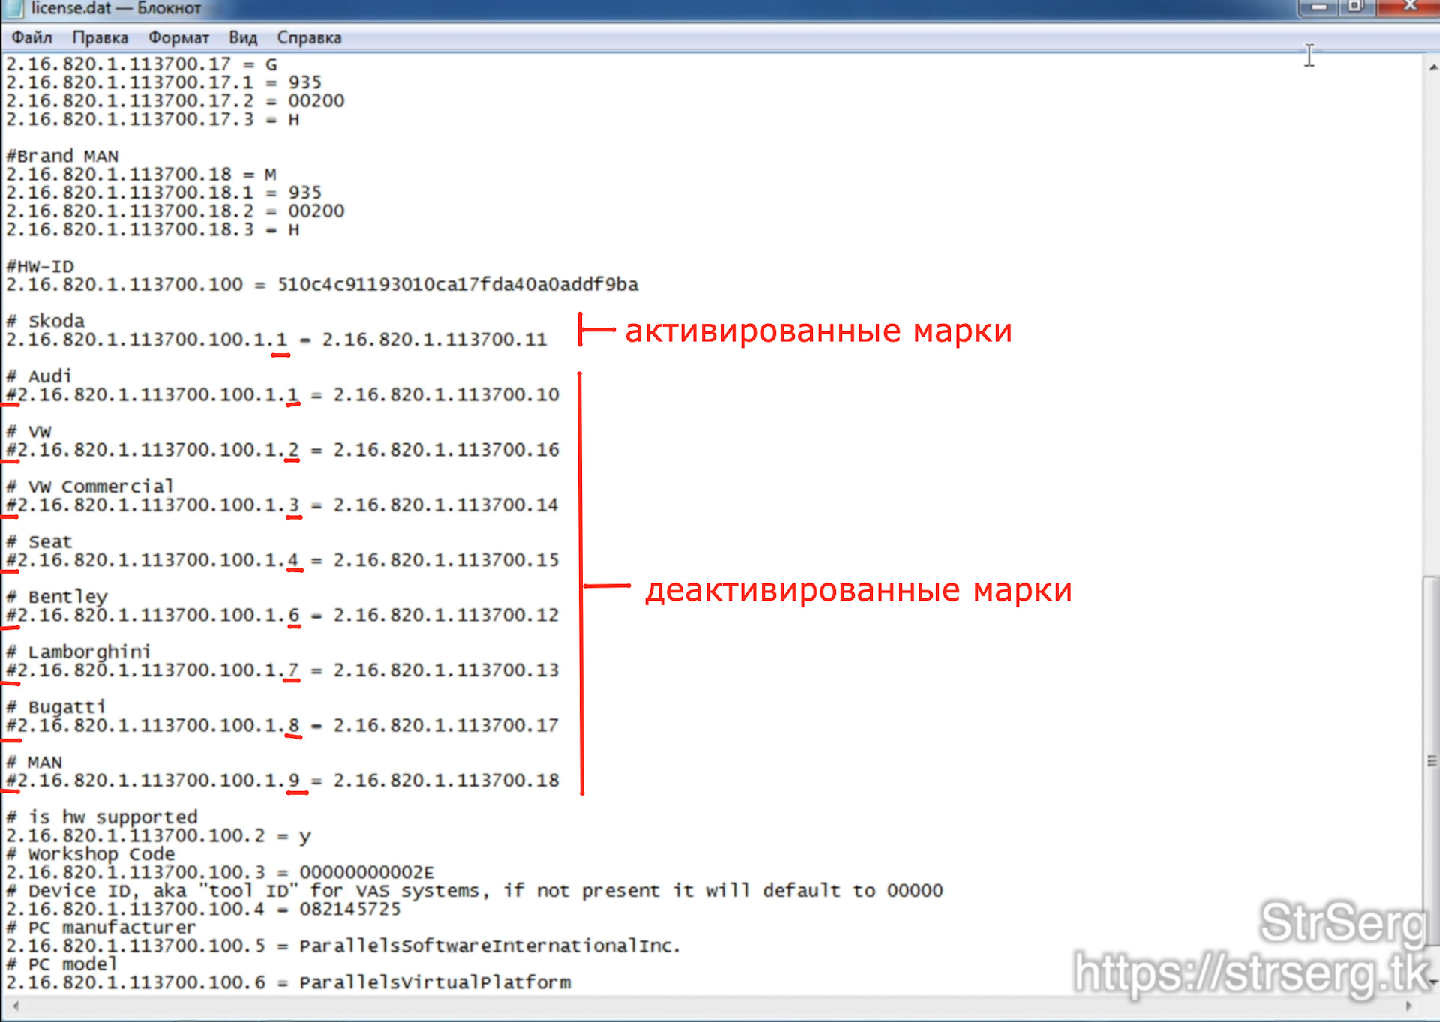Click the device ID value 082145725
1440x1022 pixels.
[350, 909]
